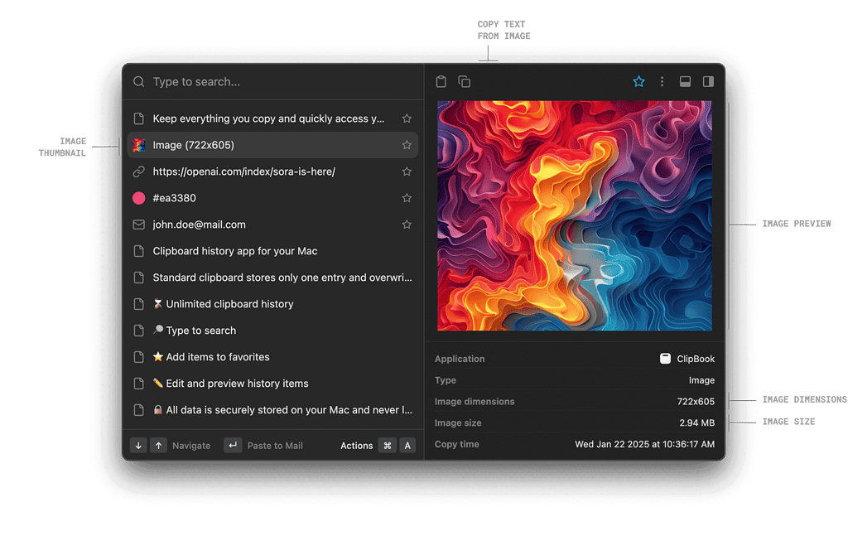848x536 pixels.
Task: Click the paste item clipboard icon
Action: [x=441, y=81]
